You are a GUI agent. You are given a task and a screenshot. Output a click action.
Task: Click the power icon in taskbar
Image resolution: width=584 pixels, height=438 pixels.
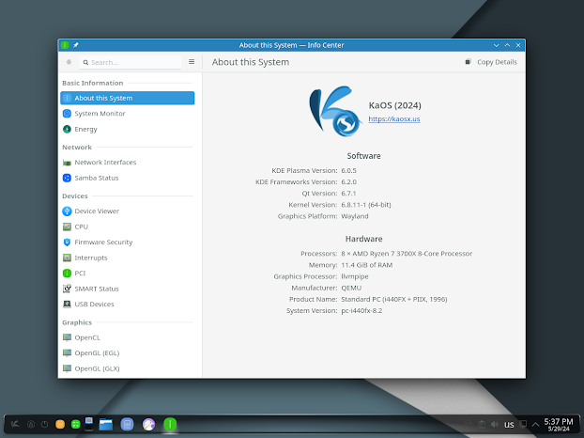tap(45, 424)
